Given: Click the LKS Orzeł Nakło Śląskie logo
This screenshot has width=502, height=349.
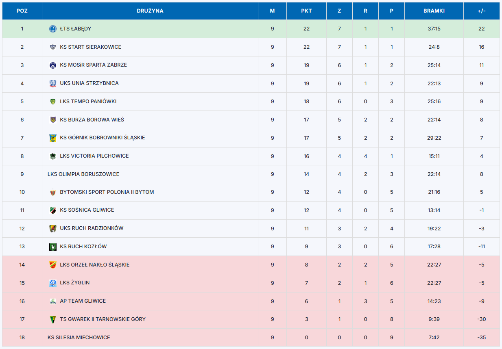Looking at the screenshot, I should coord(53,265).
